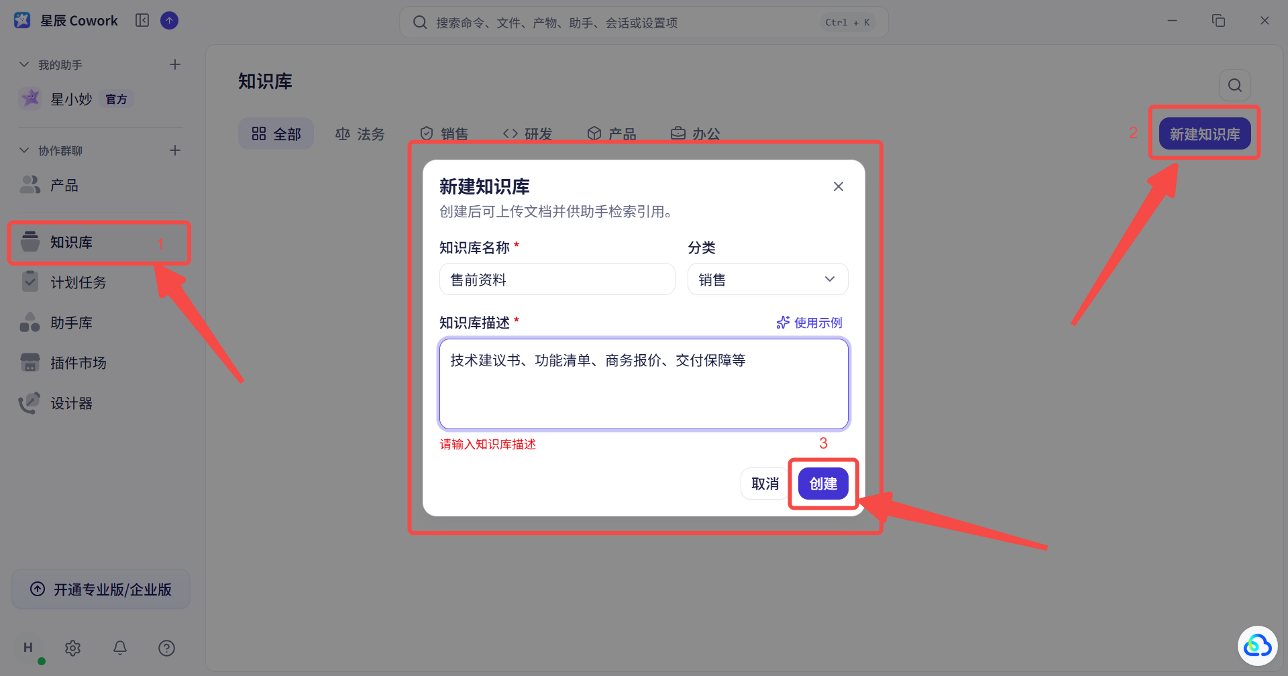Click 取消 in the dialog

(x=765, y=484)
